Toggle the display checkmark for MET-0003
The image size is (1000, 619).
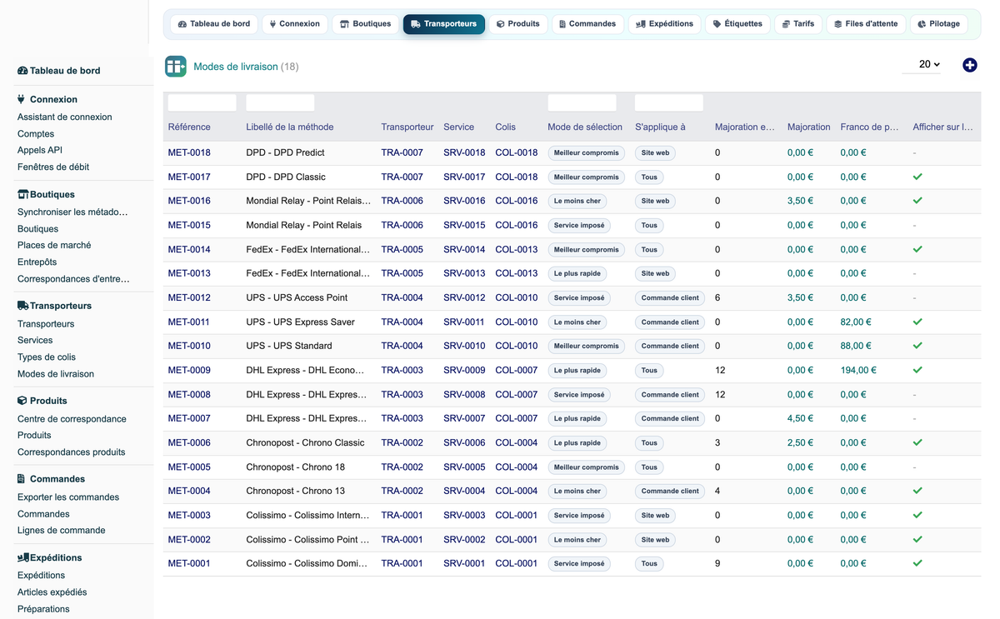(x=917, y=515)
